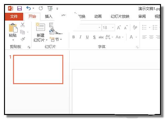
Task: Open the Copy dropdown arrow
Action: [28, 32]
